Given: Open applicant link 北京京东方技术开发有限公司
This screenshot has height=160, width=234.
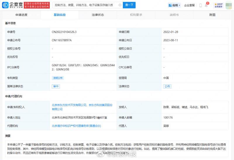Looking at the screenshot, I should tap(69, 105).
